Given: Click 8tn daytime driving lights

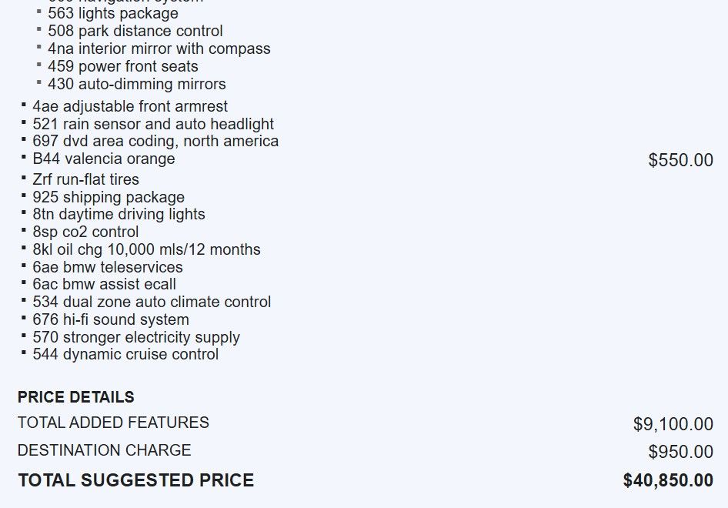Looking at the screenshot, I should point(119,214).
